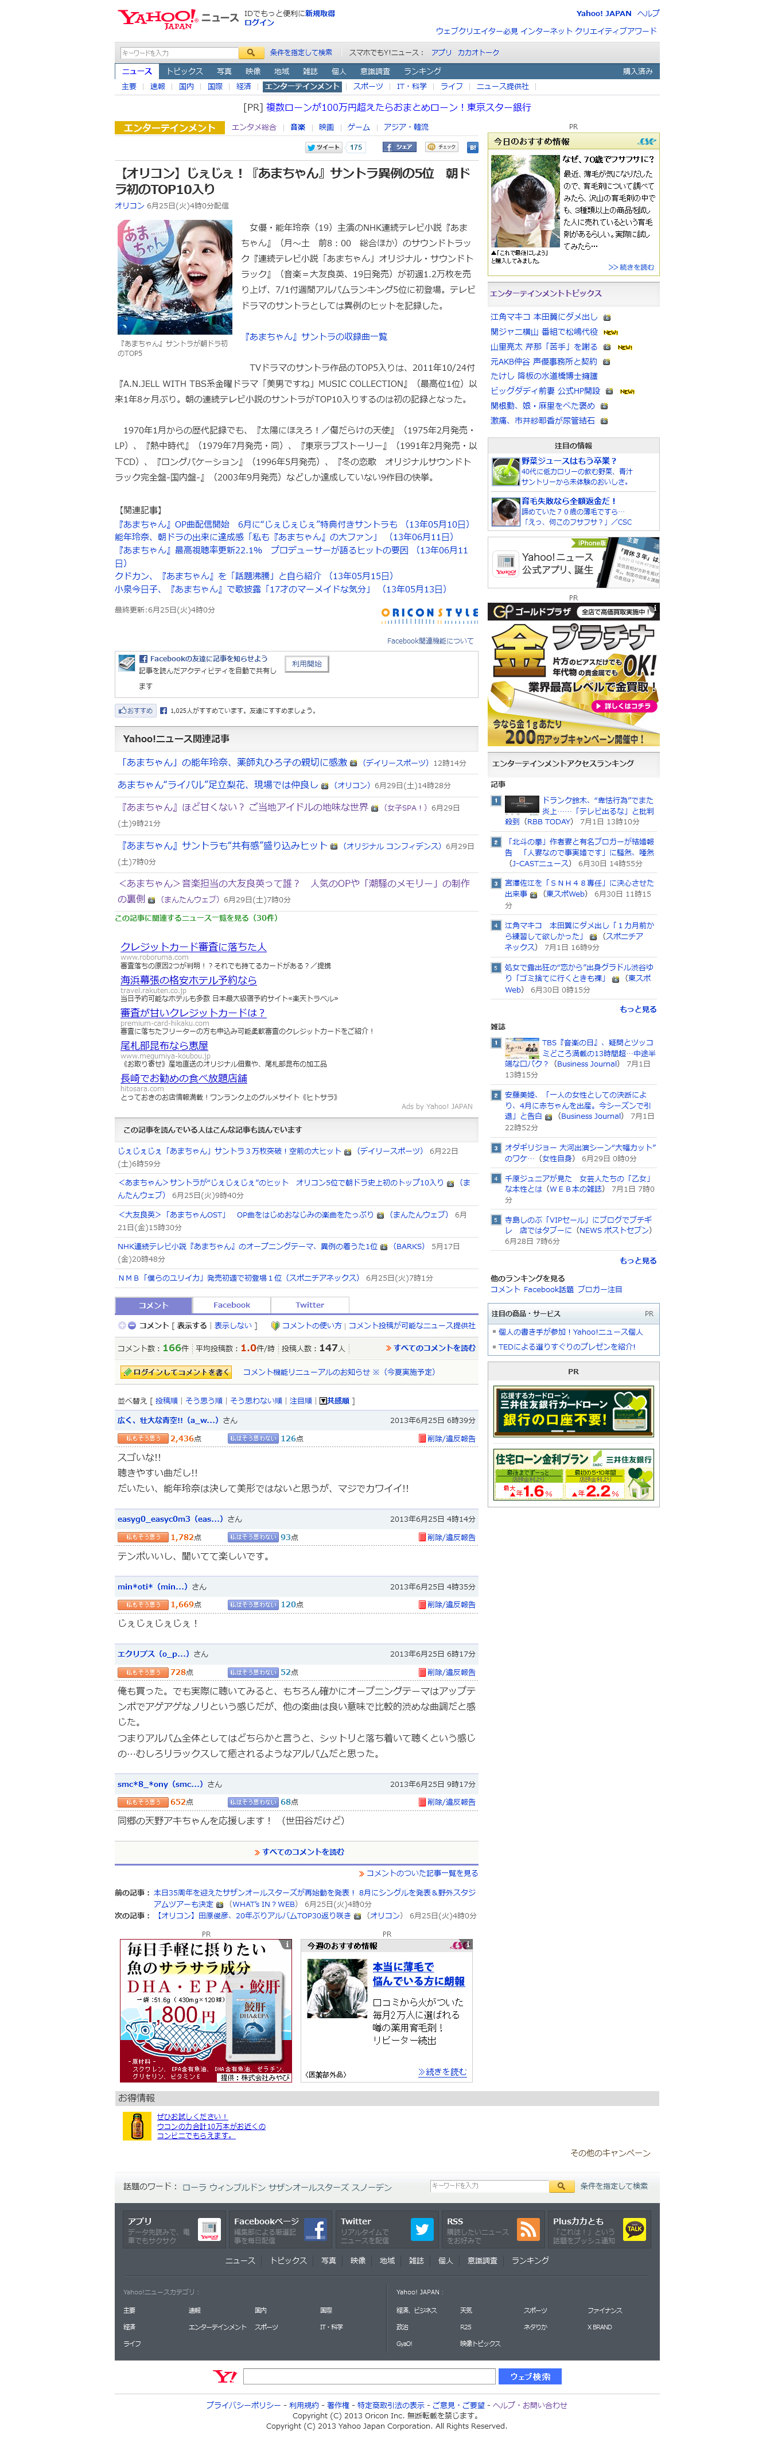
Task: Sort comments by そう思う順
Action: tap(204, 1401)
